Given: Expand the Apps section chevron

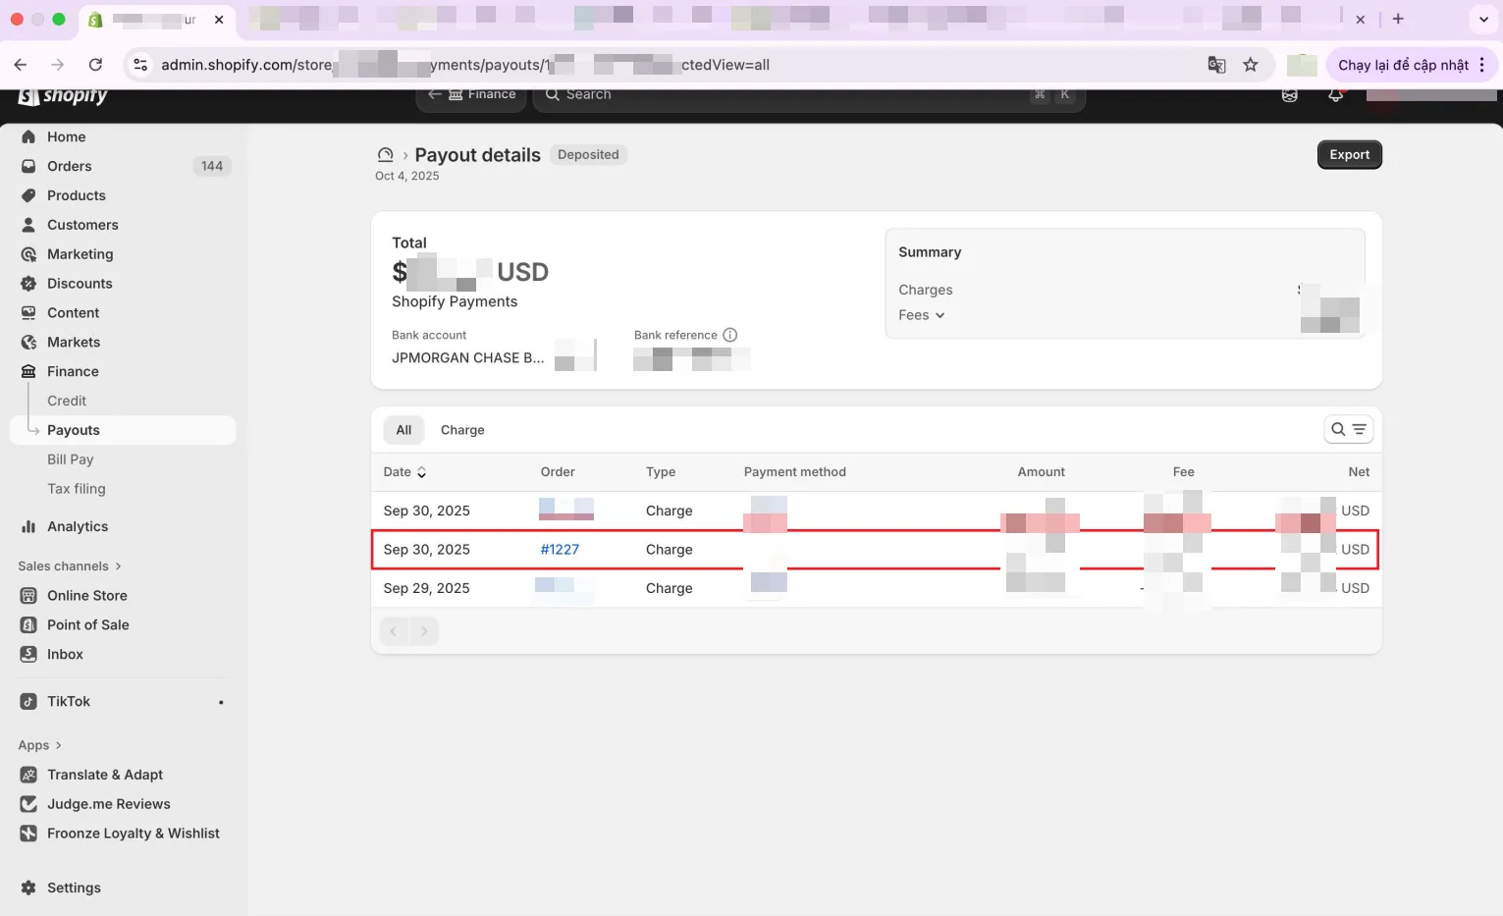Looking at the screenshot, I should click(x=58, y=745).
